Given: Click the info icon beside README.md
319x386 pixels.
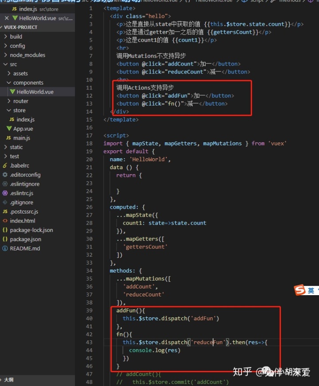Looking at the screenshot, I should (x=5, y=248).
